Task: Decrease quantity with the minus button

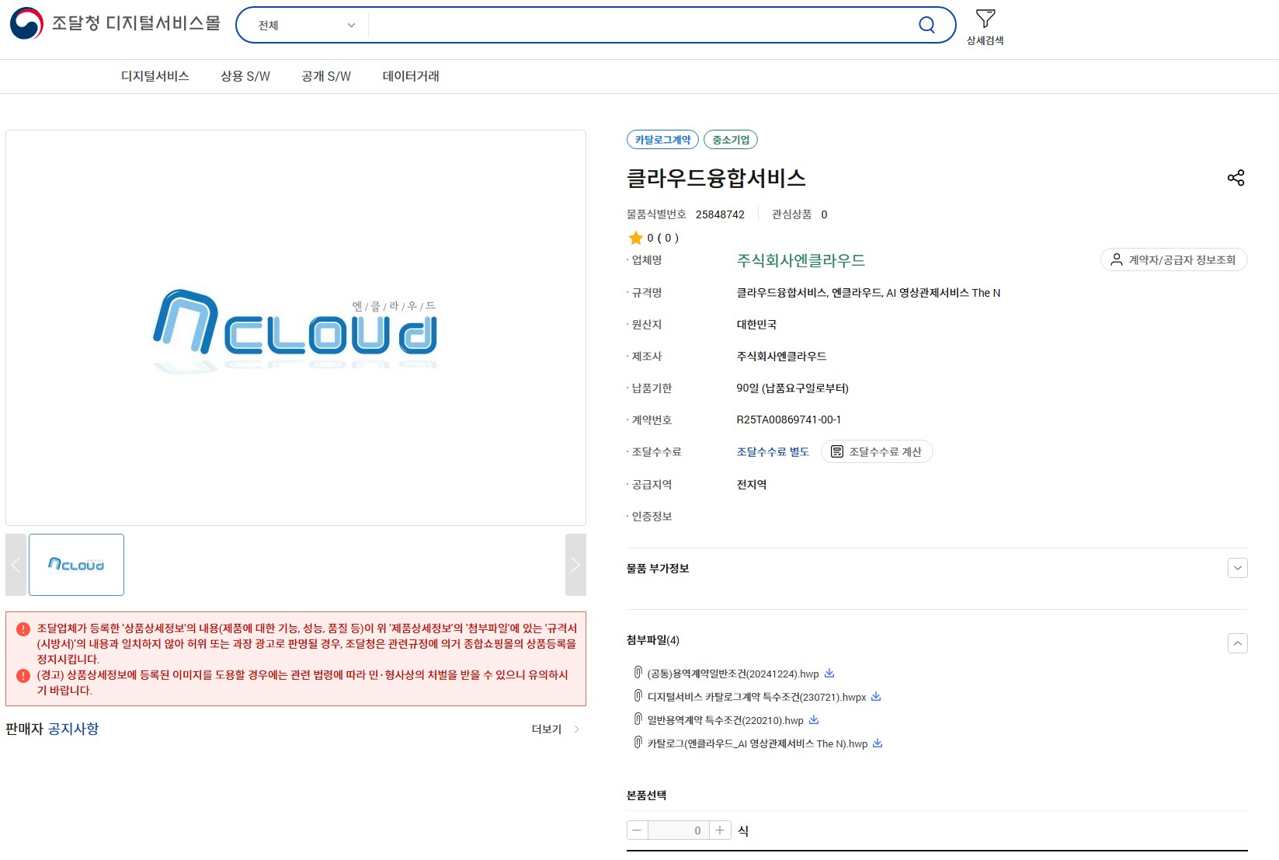Action: (637, 830)
